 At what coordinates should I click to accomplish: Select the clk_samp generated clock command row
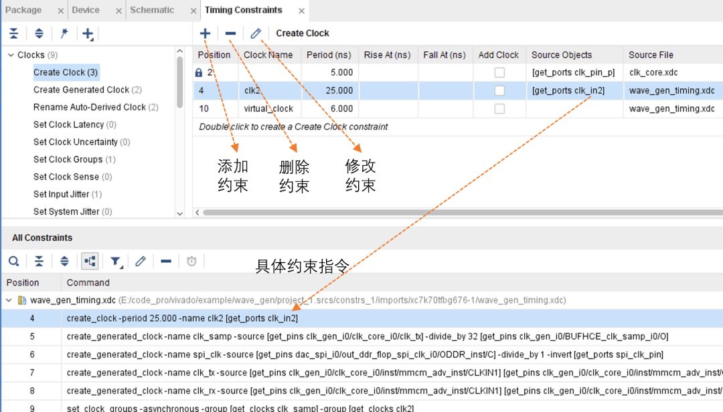tap(361, 336)
